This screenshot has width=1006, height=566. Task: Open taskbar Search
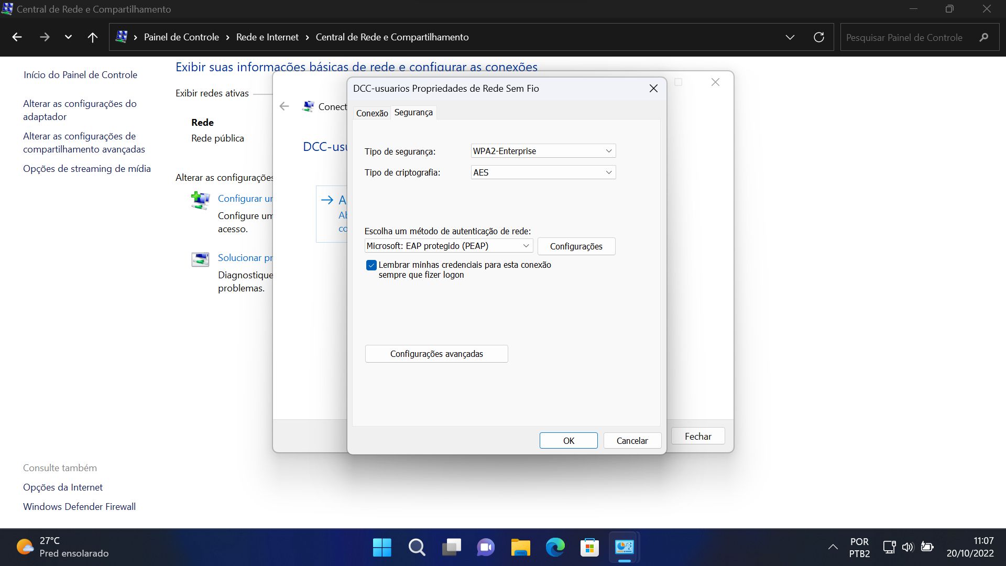click(417, 548)
